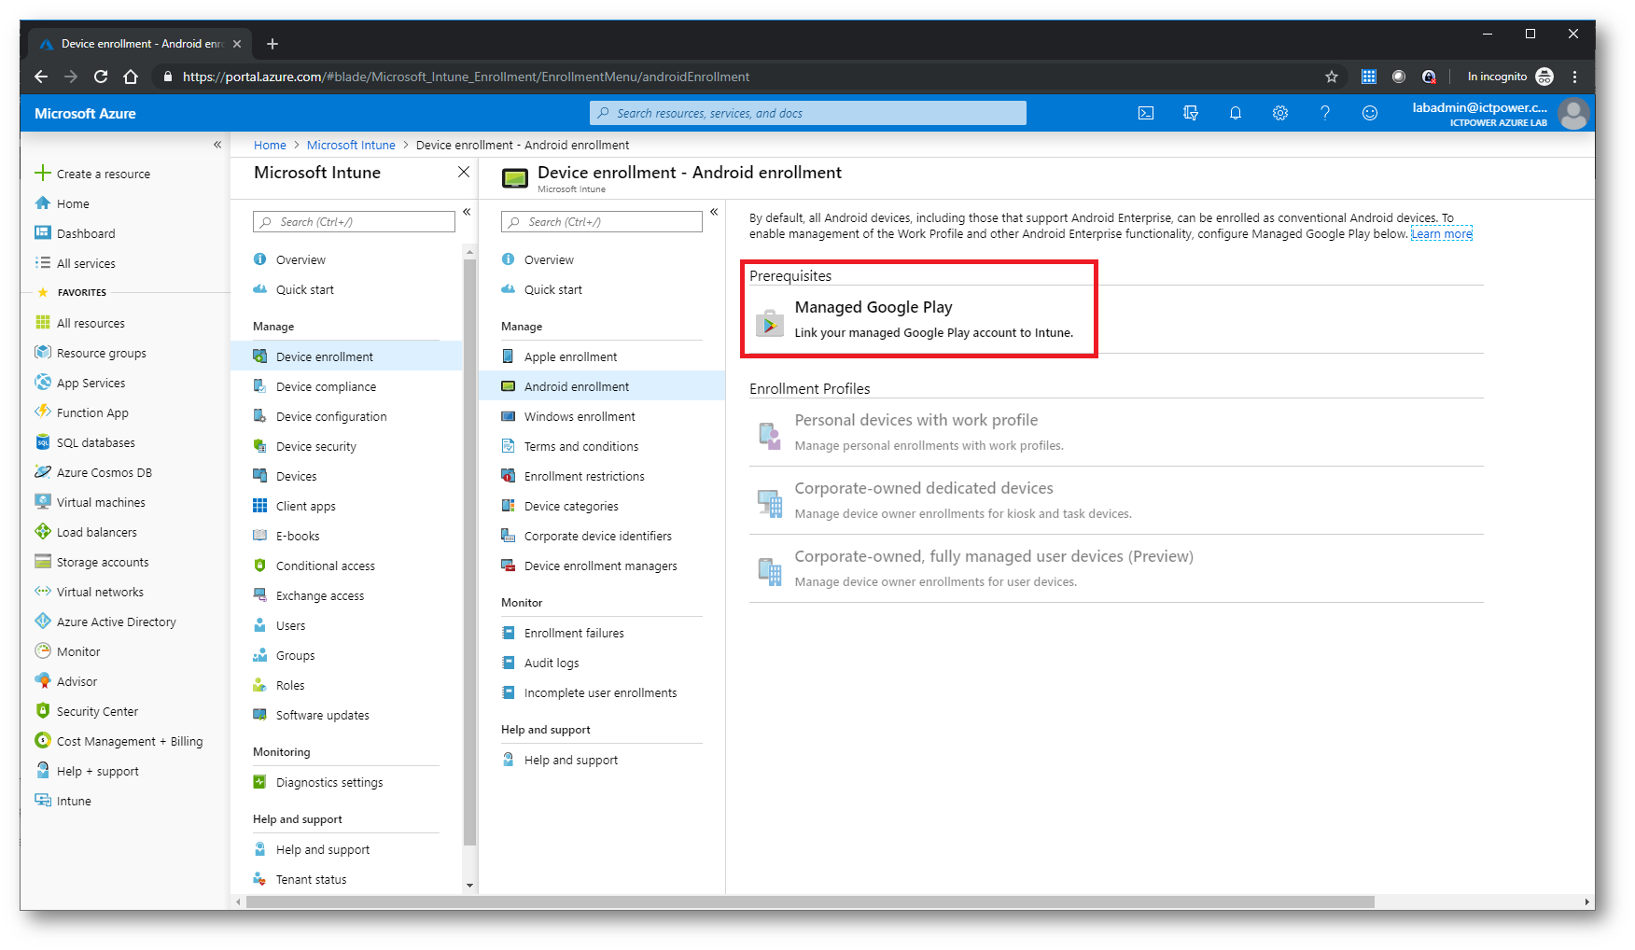The height and width of the screenshot is (950, 1635).
Task: Open Enrollment failures under Monitor
Action: [x=602, y=633]
